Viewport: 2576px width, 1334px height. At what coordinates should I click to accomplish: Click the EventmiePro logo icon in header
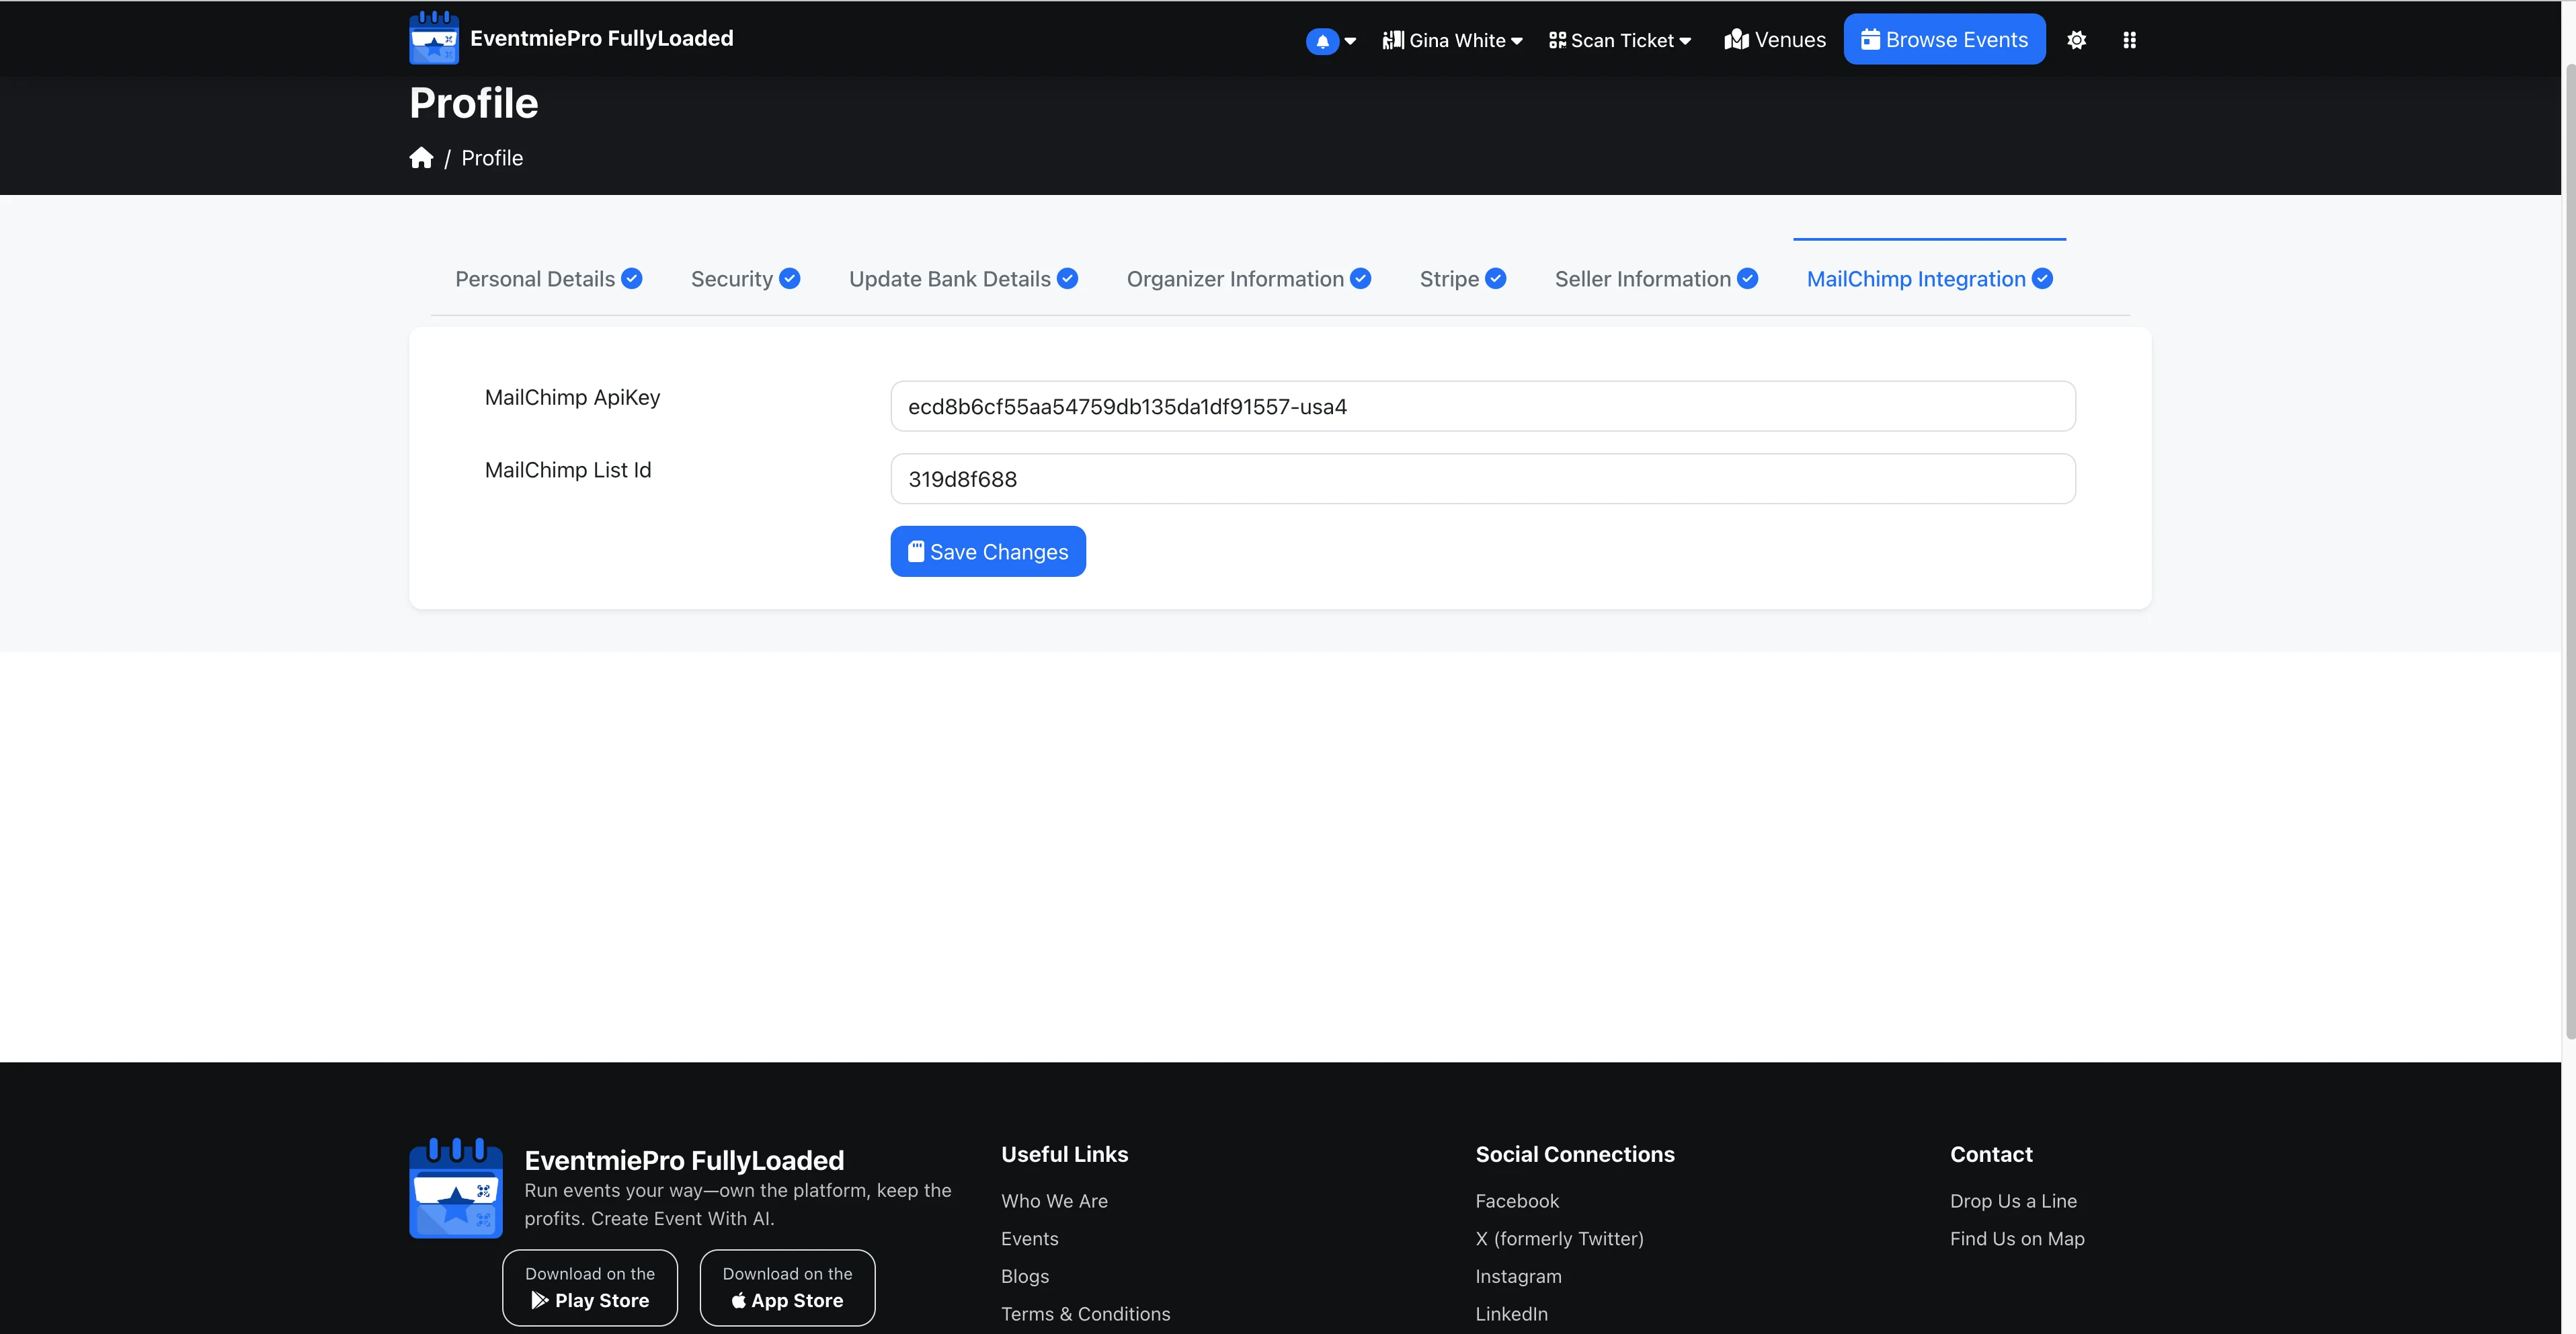(434, 38)
